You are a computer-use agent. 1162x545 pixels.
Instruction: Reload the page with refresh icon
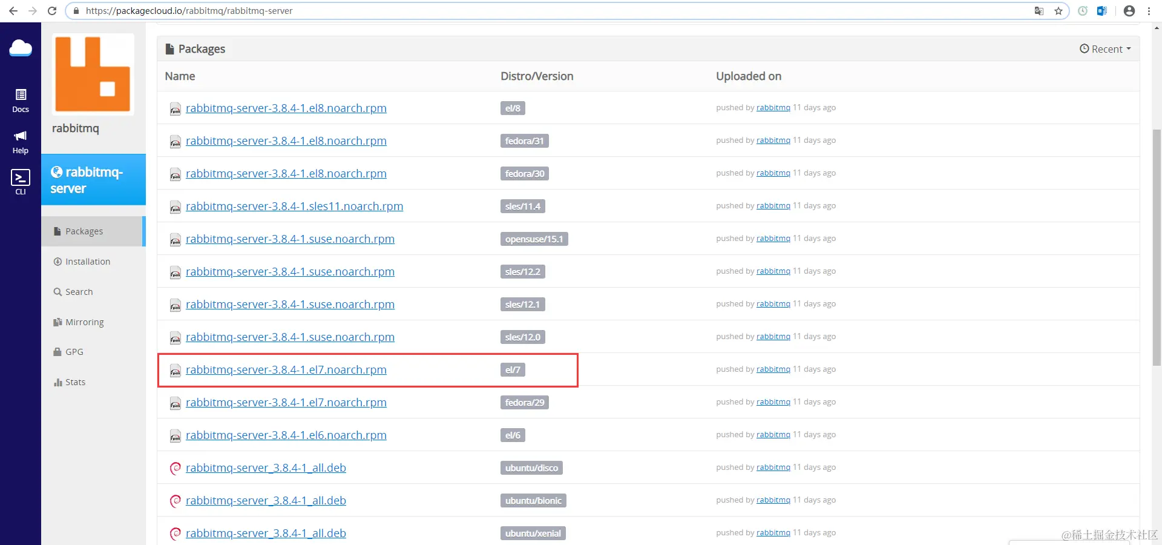coord(52,11)
